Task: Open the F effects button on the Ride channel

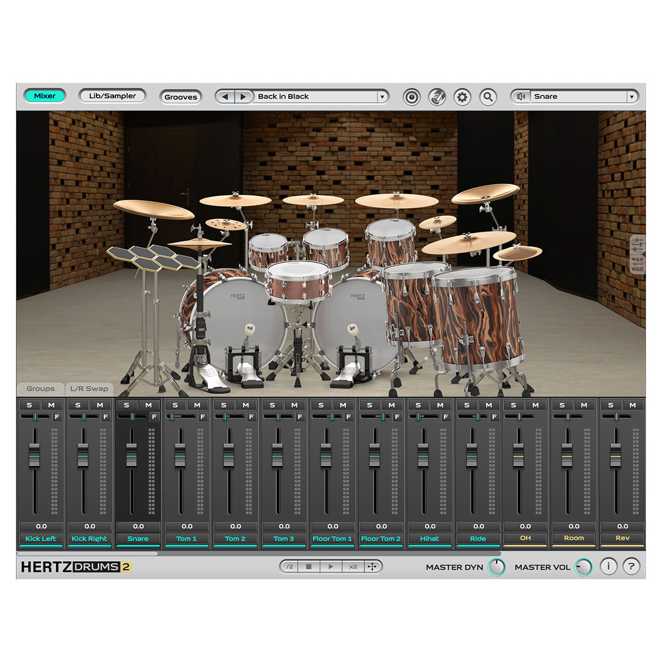Action: click(x=494, y=417)
